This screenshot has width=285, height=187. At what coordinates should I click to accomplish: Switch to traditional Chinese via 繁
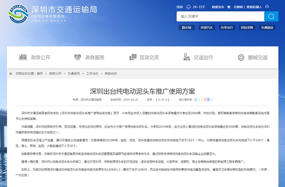click(x=229, y=7)
